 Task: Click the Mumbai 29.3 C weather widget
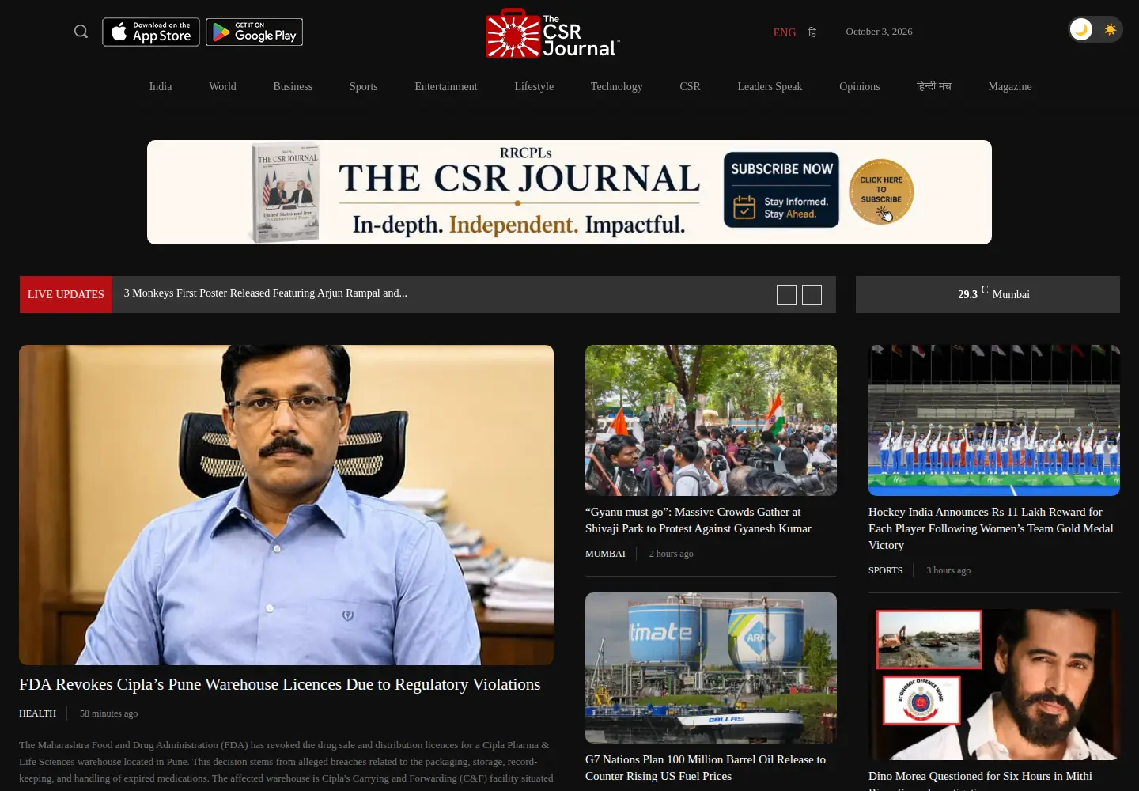pyautogui.click(x=988, y=294)
